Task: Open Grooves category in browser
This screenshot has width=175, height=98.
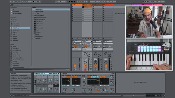Action: click(15, 38)
